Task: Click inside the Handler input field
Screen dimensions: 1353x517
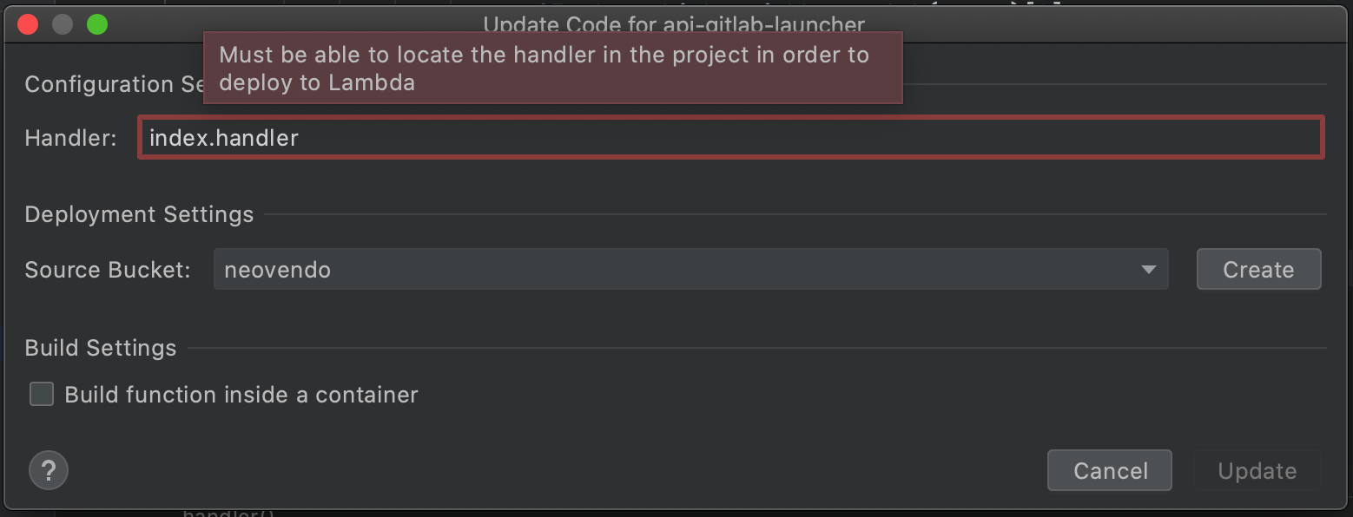Action: point(608,137)
